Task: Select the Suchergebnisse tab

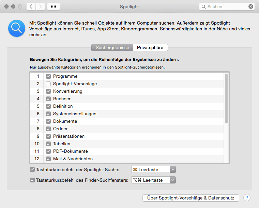Action: 112,48
